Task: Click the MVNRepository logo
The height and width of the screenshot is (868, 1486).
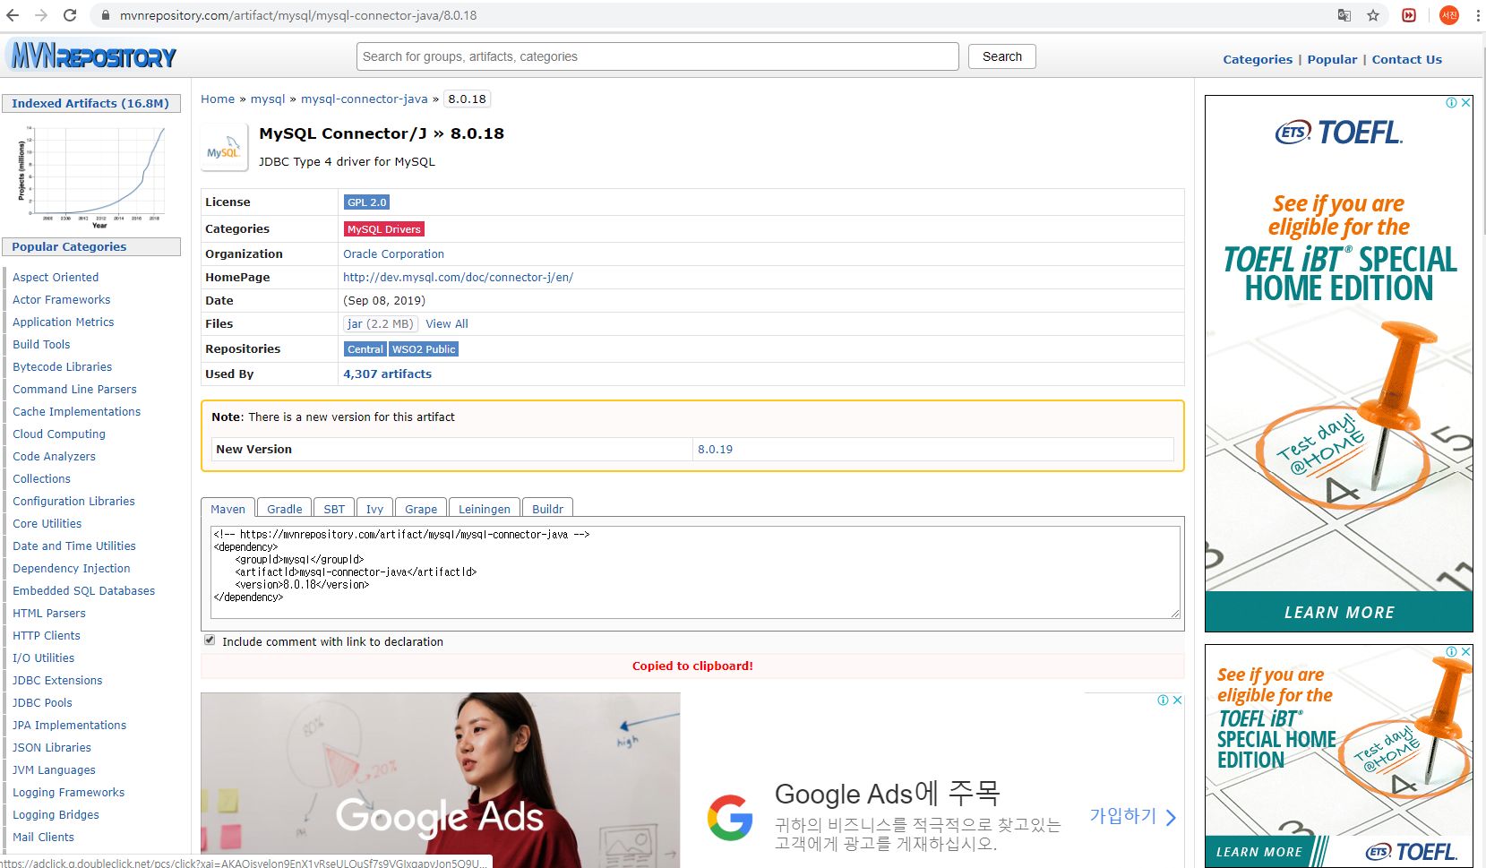Action: click(x=93, y=56)
